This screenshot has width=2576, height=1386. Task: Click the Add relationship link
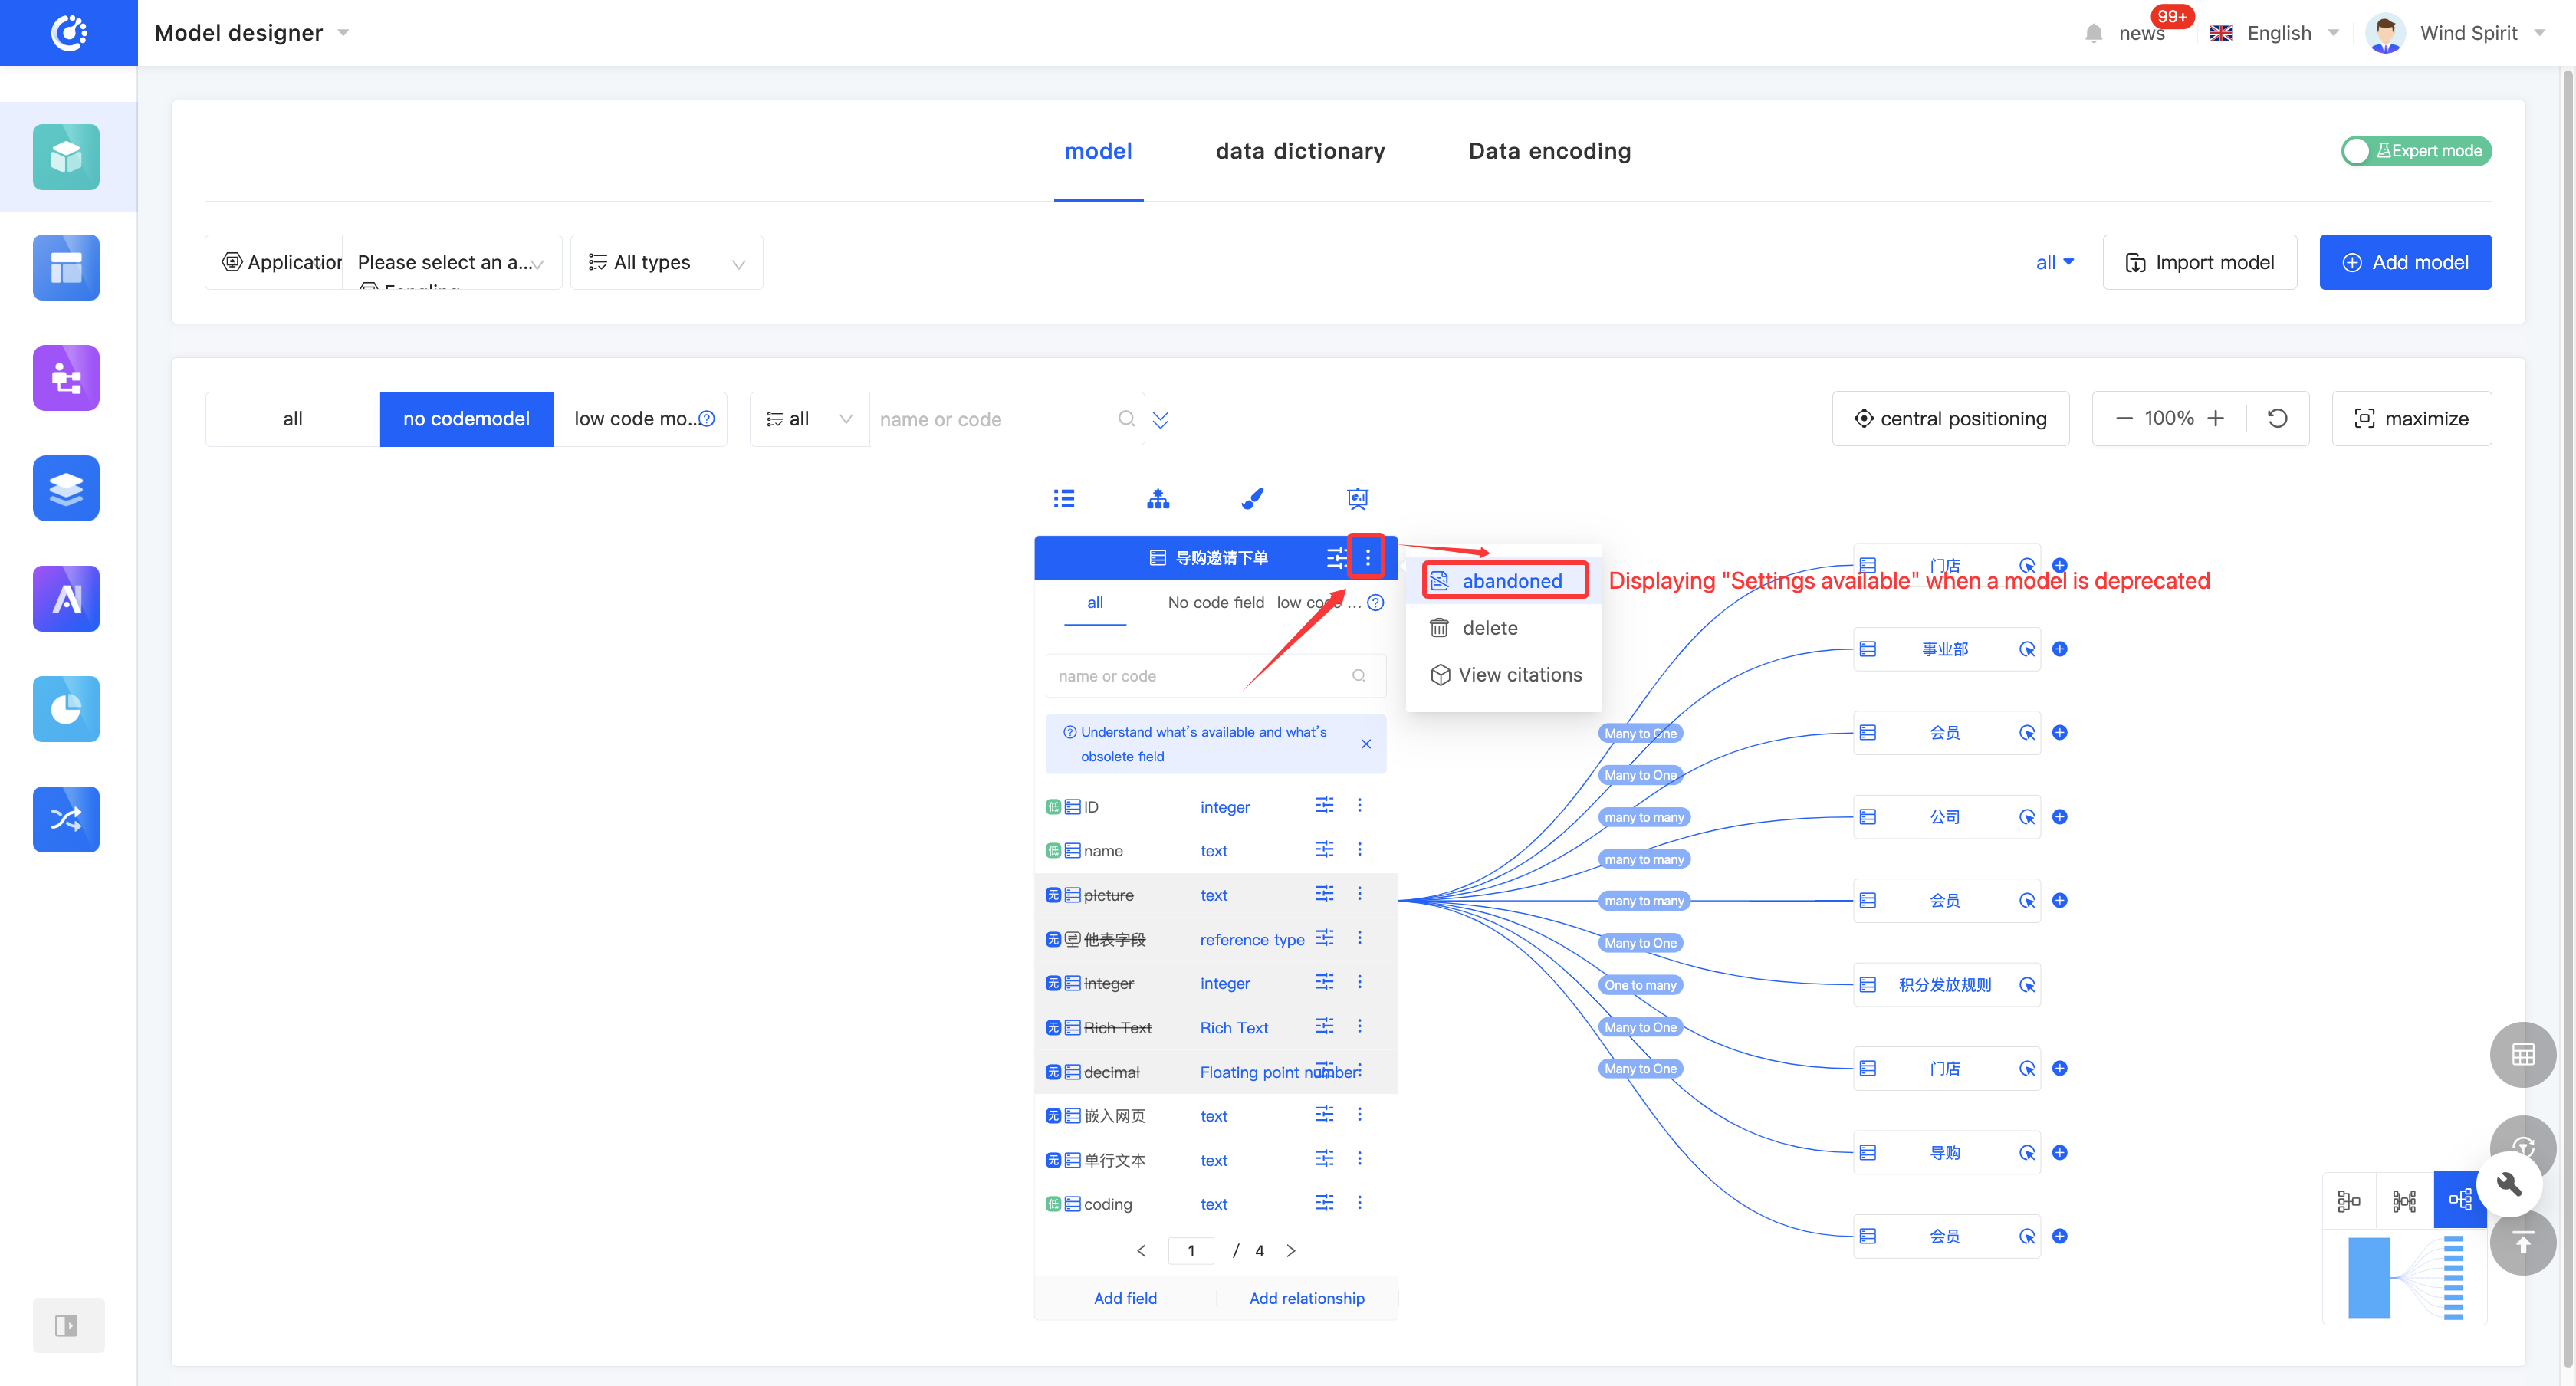1306,1298
